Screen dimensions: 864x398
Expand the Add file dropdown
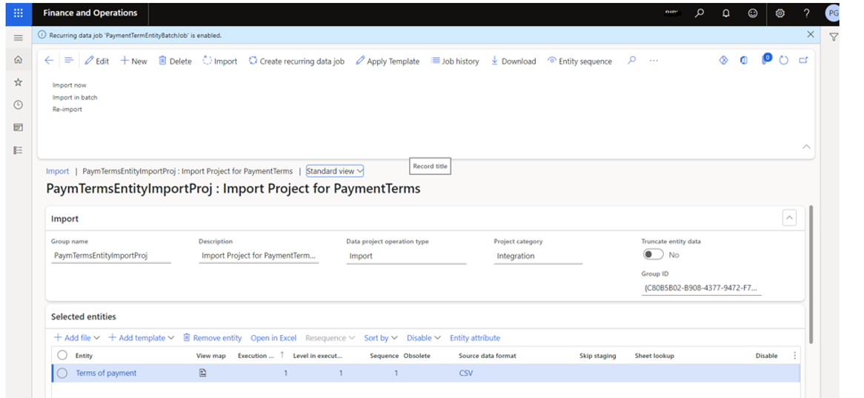point(77,338)
